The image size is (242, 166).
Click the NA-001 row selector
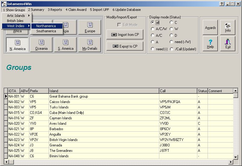[x=6, y=96]
